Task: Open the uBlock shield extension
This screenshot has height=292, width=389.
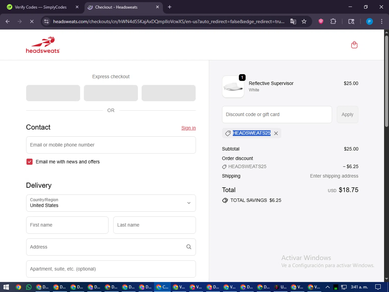Action: 321,22
